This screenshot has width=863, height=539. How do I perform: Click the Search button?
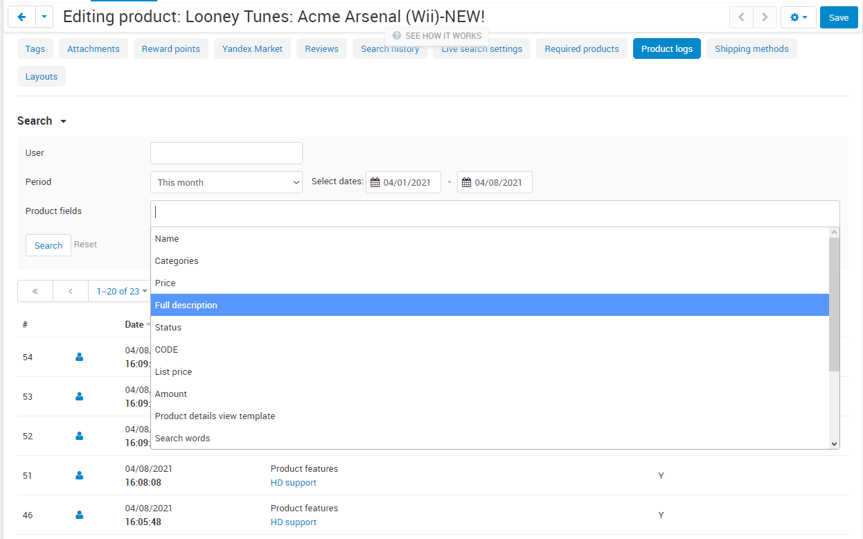[x=48, y=245]
